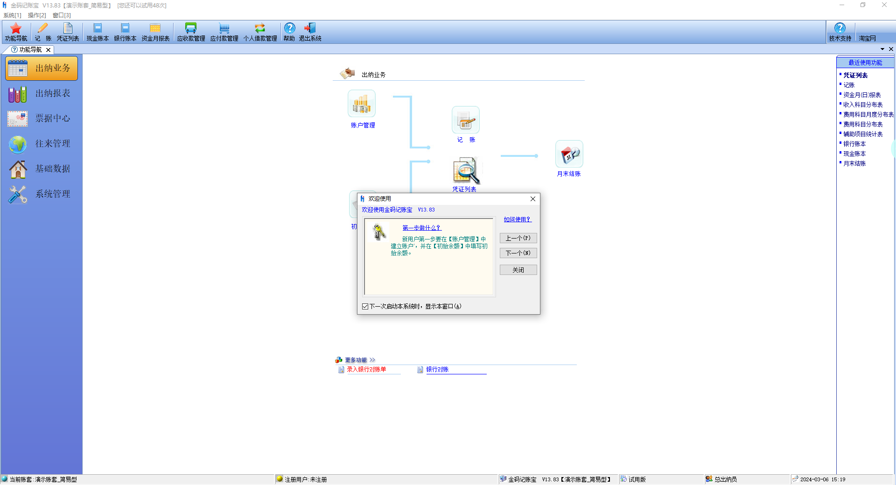This screenshot has width=896, height=485.
Task: Open 应付款管理 toolbar icon
Action: pos(224,32)
